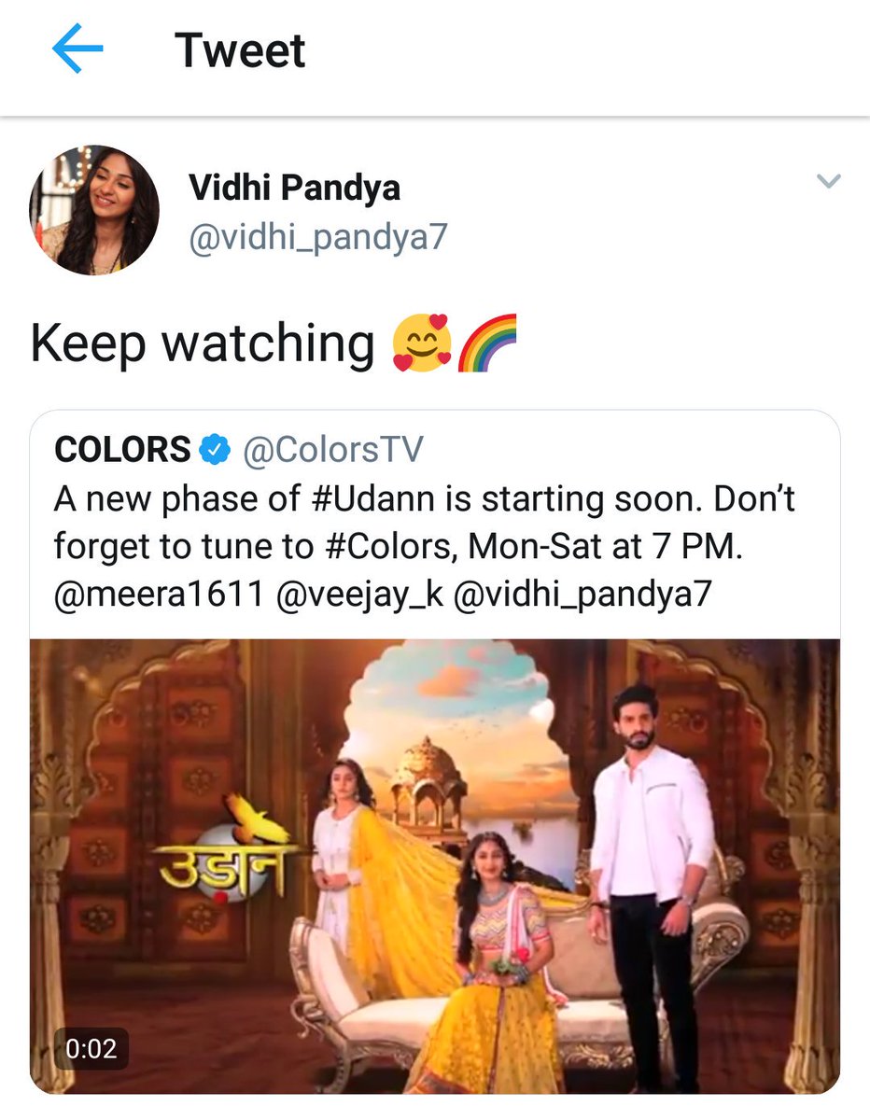This screenshot has width=870, height=1120.
Task: Open the @ColorsTV handle
Action: pos(333,451)
